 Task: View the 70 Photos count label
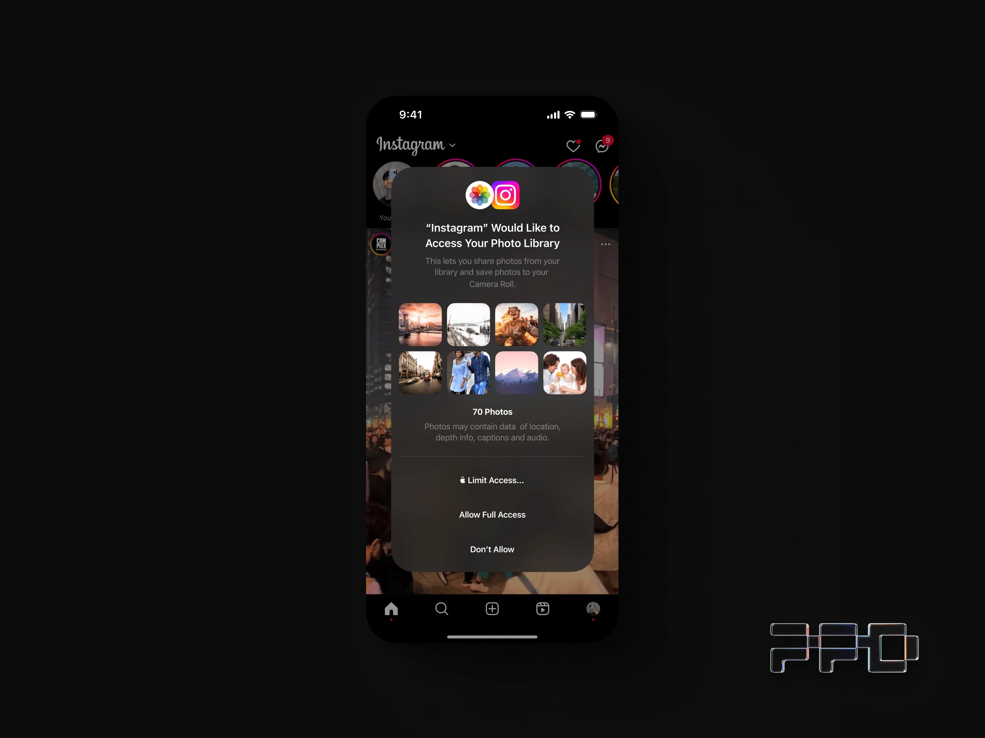pos(492,411)
